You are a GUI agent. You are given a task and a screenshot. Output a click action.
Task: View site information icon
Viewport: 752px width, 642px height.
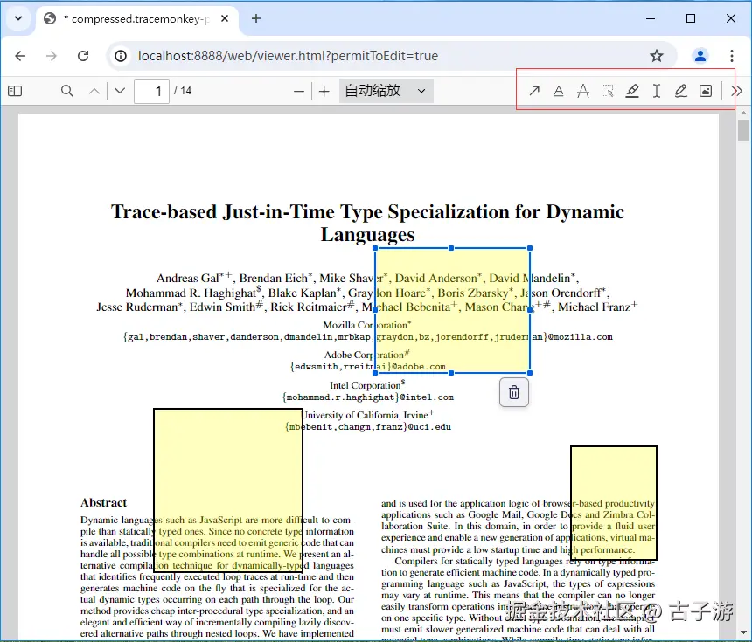pyautogui.click(x=121, y=56)
